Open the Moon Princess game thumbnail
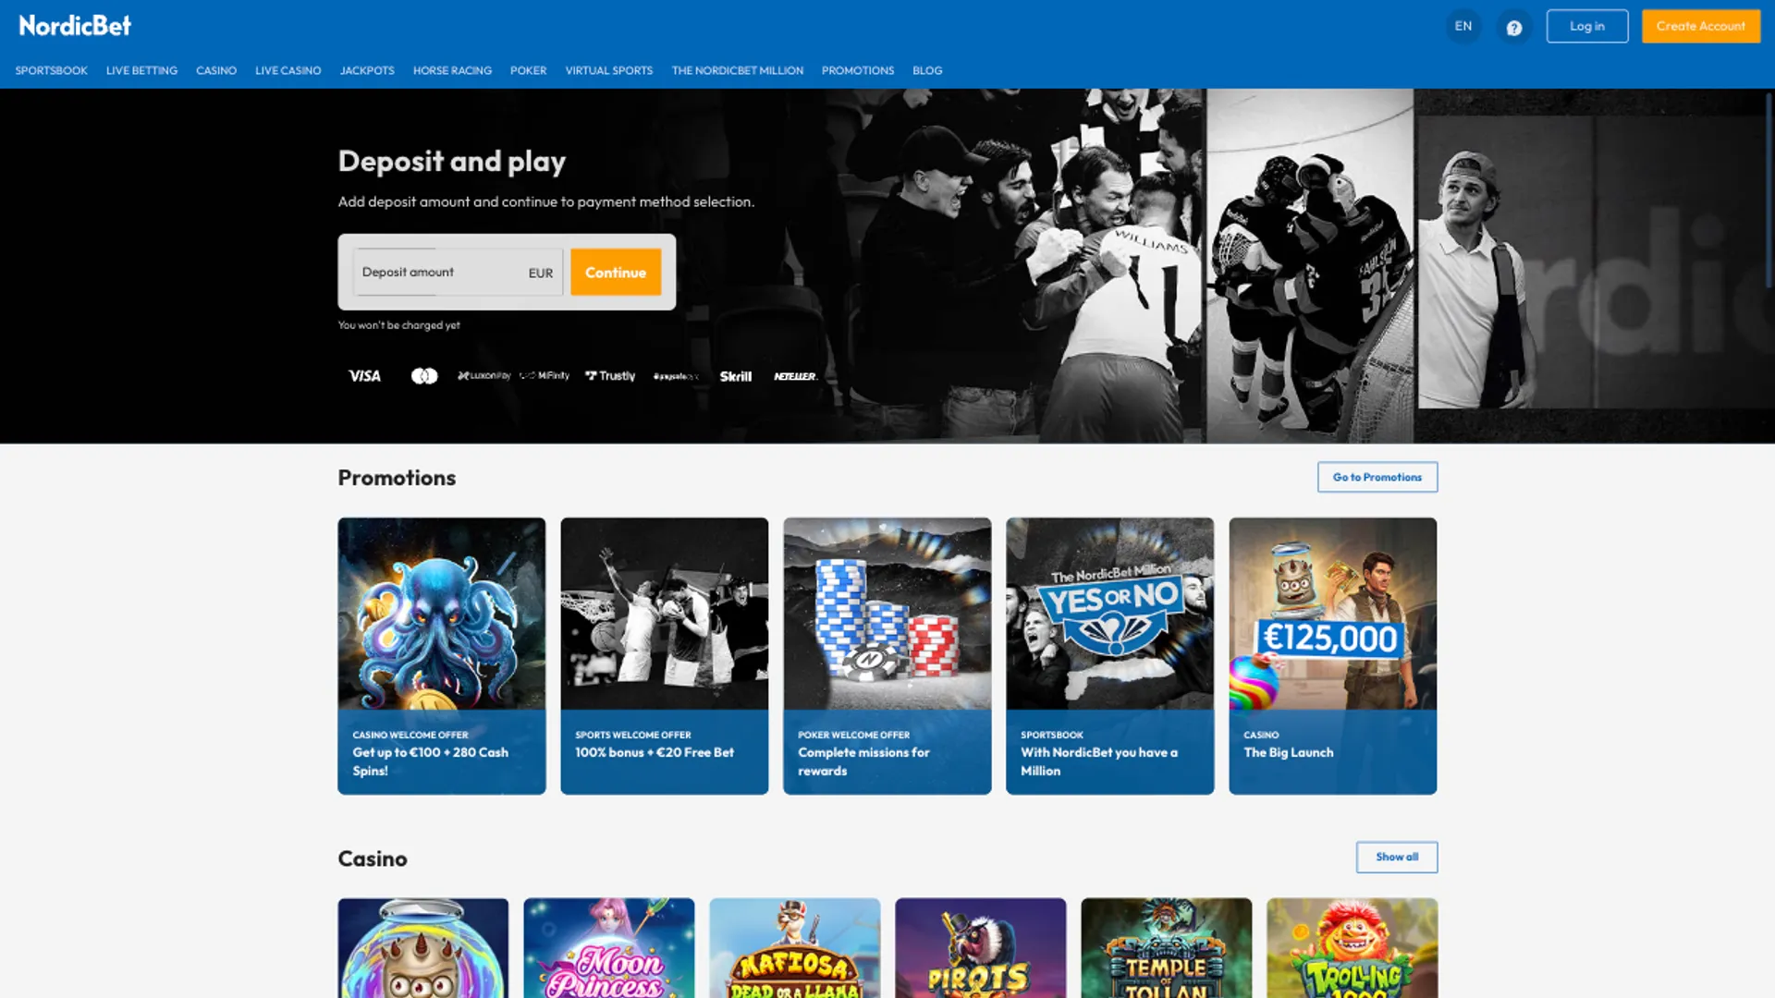Image resolution: width=1775 pixels, height=998 pixels. pos(608,947)
